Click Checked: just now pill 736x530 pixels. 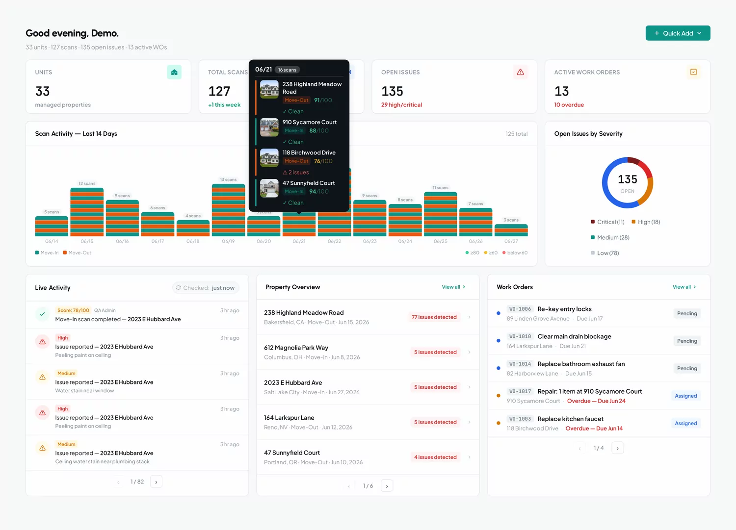click(206, 288)
